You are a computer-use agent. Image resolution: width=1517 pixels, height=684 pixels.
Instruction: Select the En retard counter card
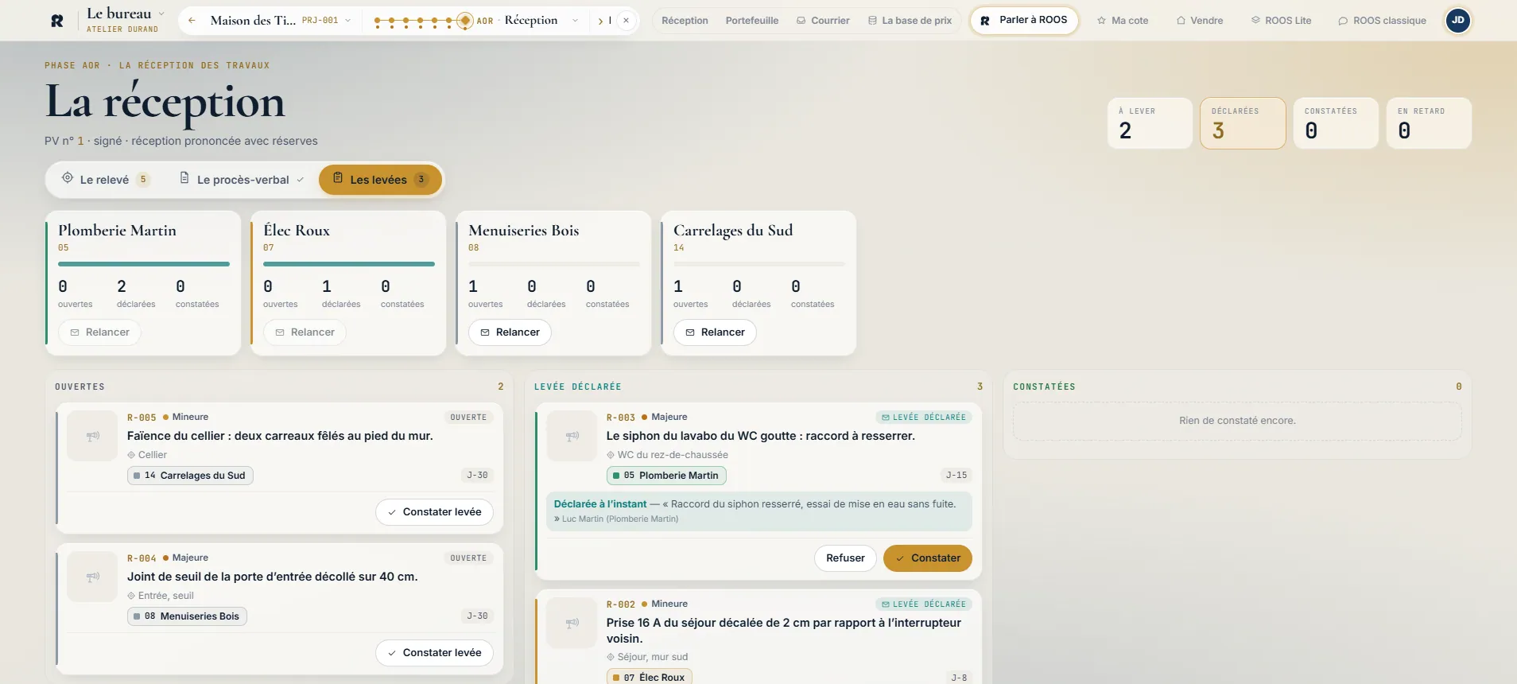point(1429,123)
